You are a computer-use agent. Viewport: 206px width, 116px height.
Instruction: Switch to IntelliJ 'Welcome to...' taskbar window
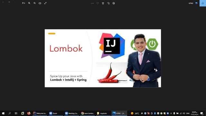point(40,113)
